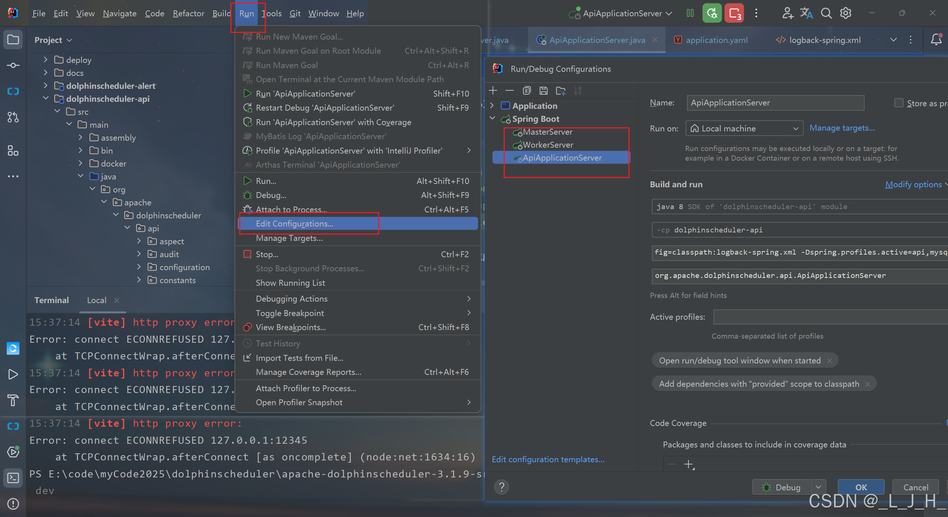Click the Pull Requests sidebar icon
The image size is (948, 517).
[x=13, y=117]
